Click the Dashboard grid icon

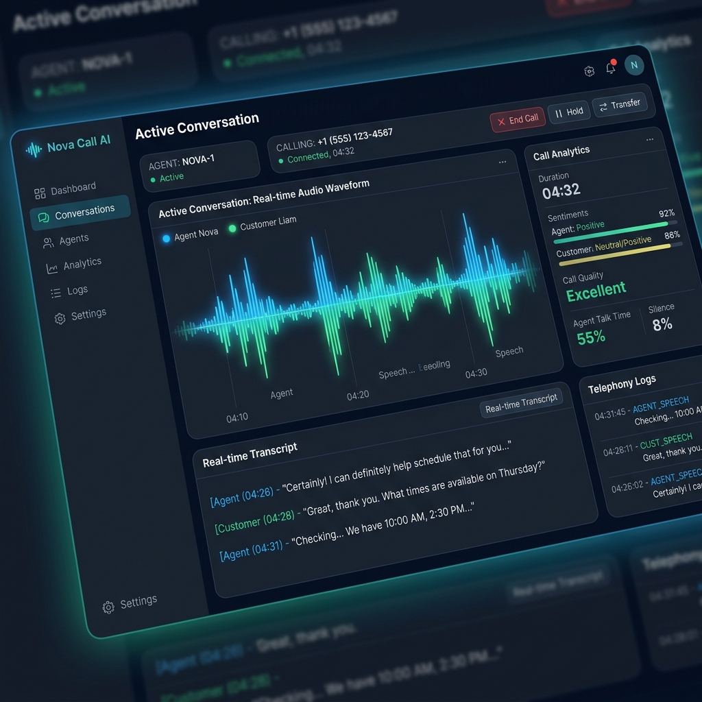(40, 193)
